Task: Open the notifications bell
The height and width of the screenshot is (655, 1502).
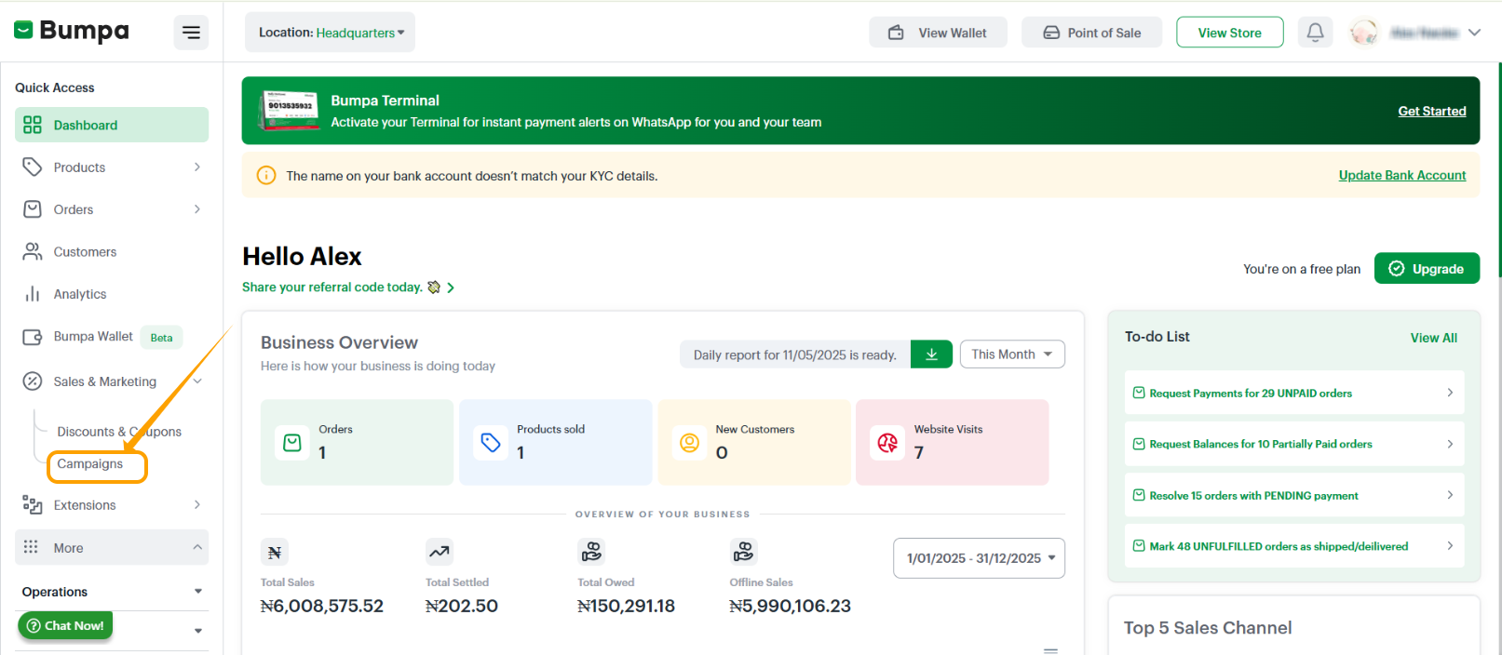Action: 1315,33
